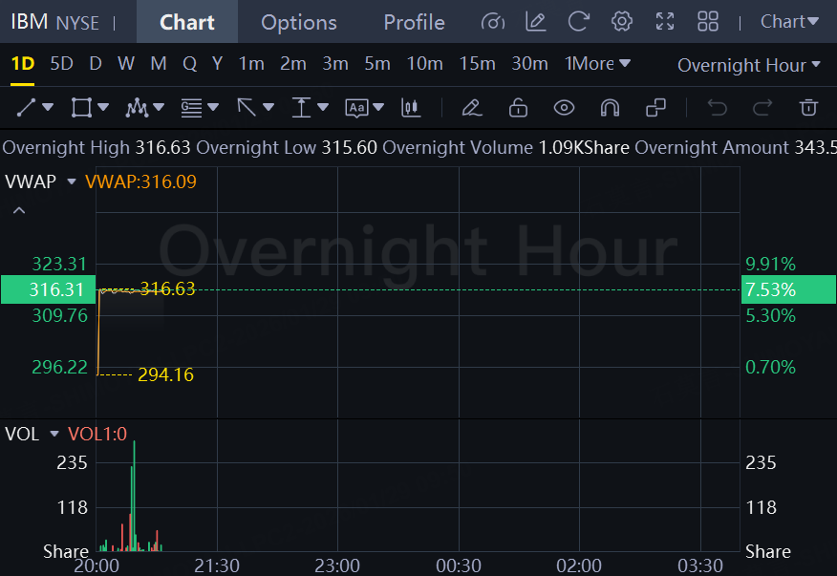Open the More timeframes dropdown
The height and width of the screenshot is (576, 837).
[597, 64]
